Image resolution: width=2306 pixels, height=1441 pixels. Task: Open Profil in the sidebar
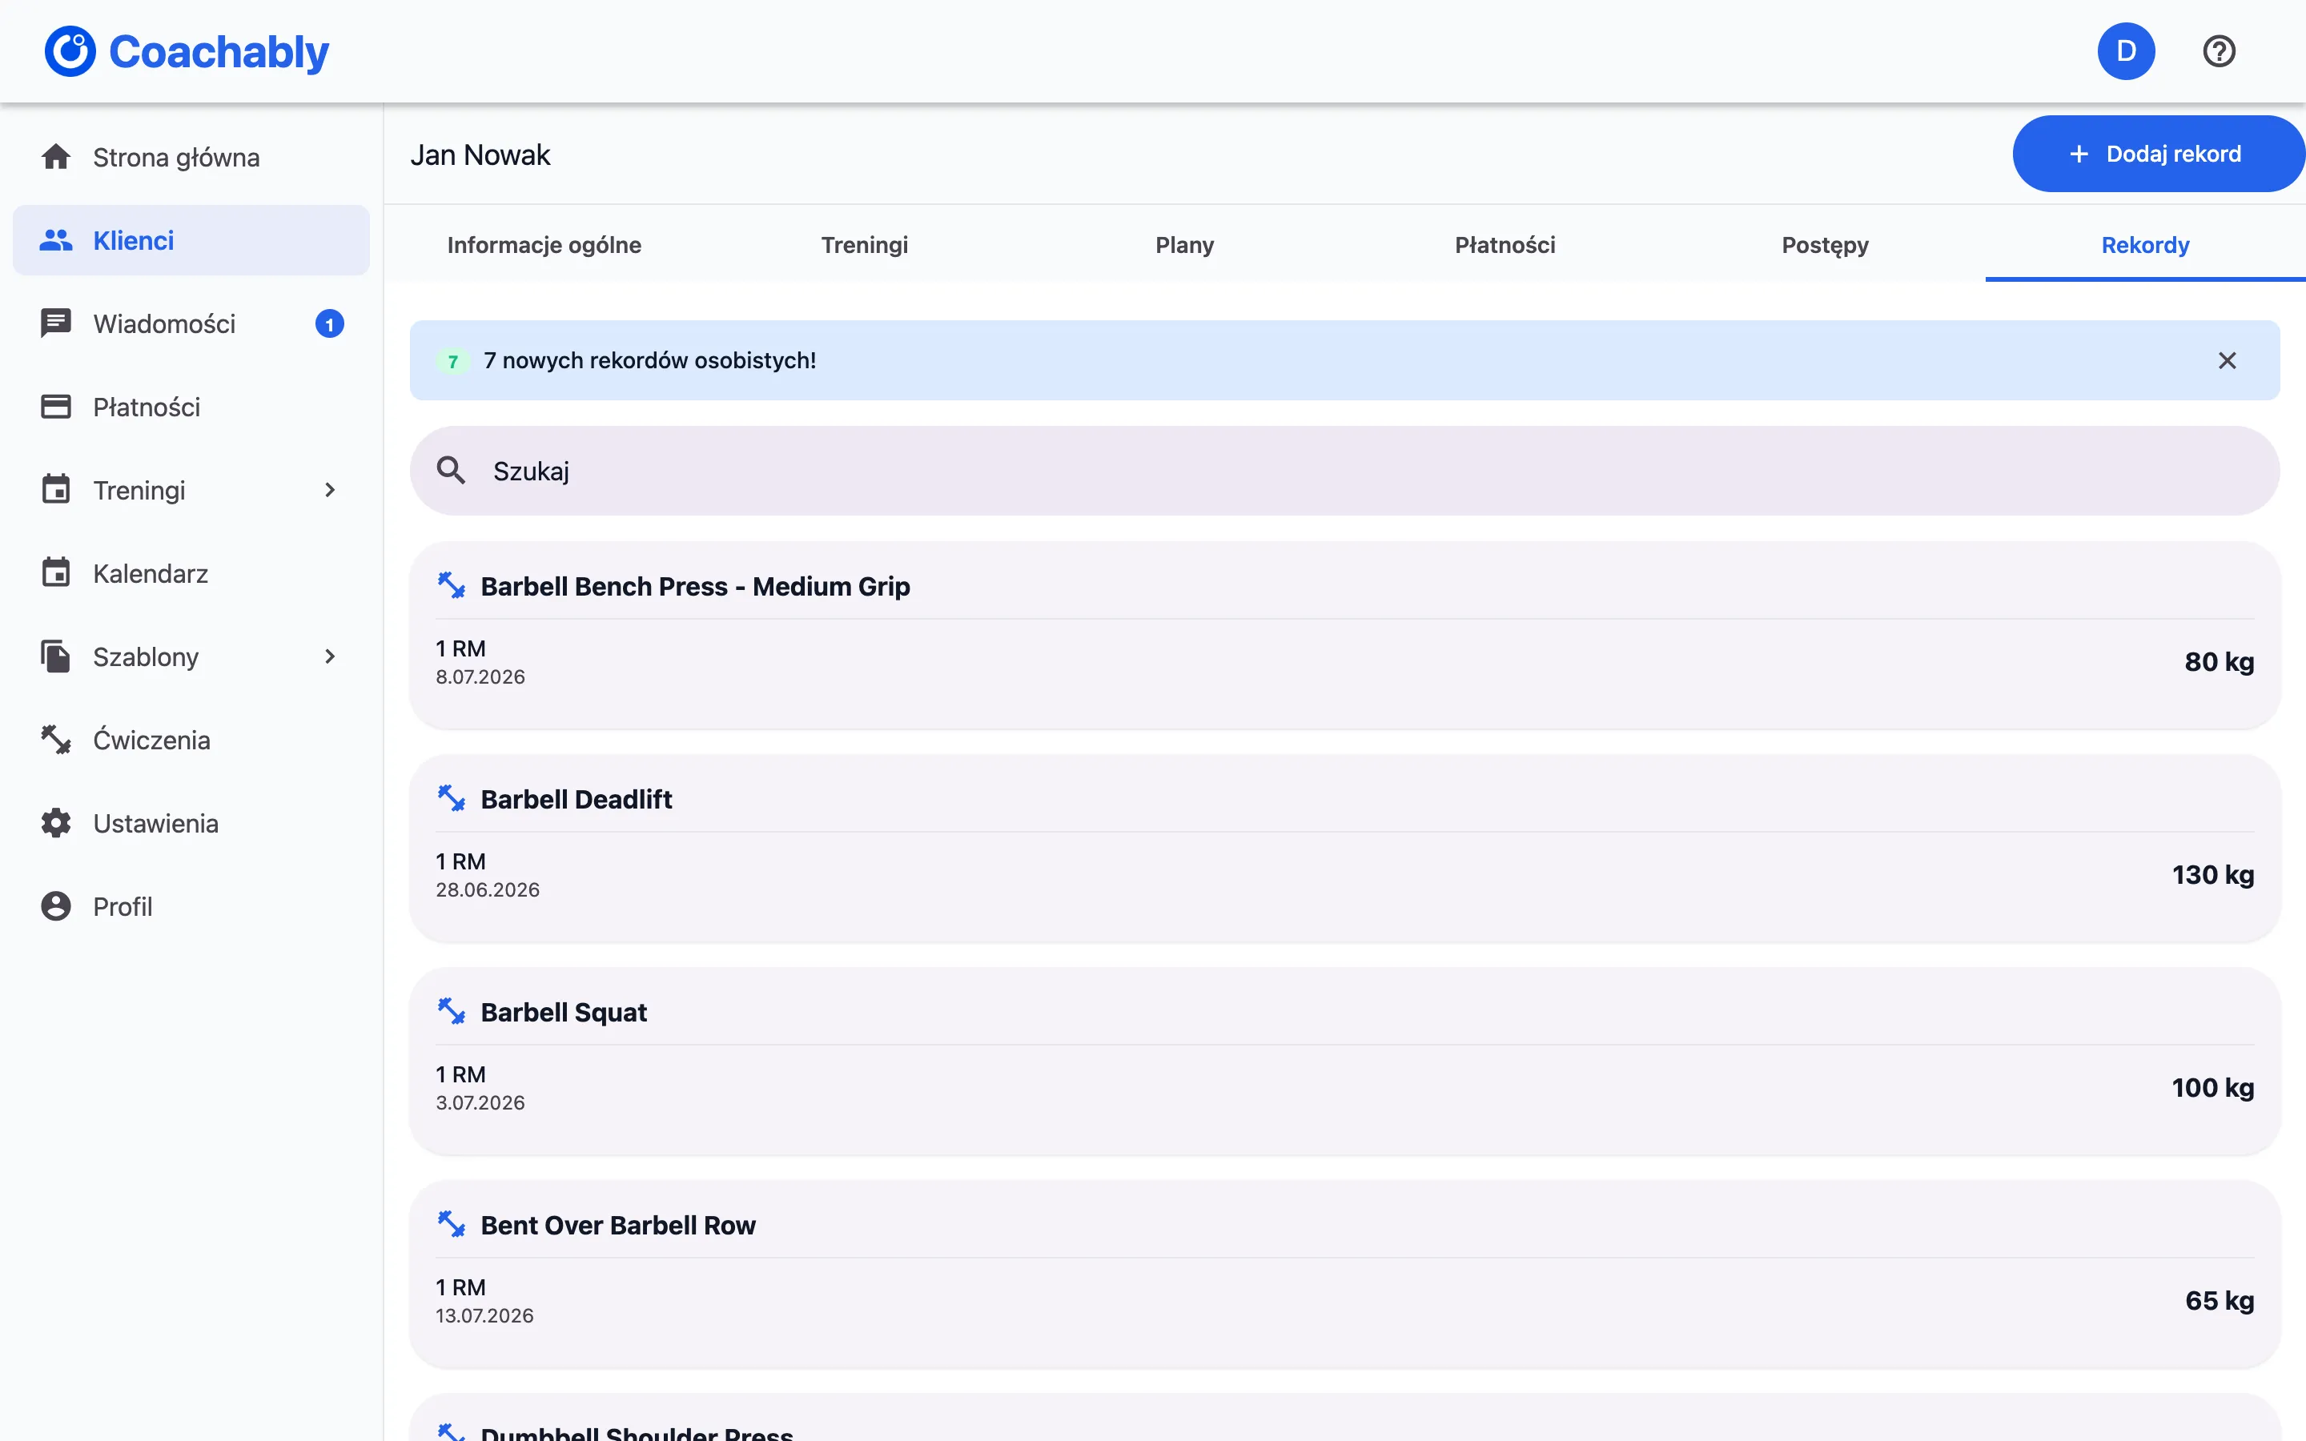point(191,906)
